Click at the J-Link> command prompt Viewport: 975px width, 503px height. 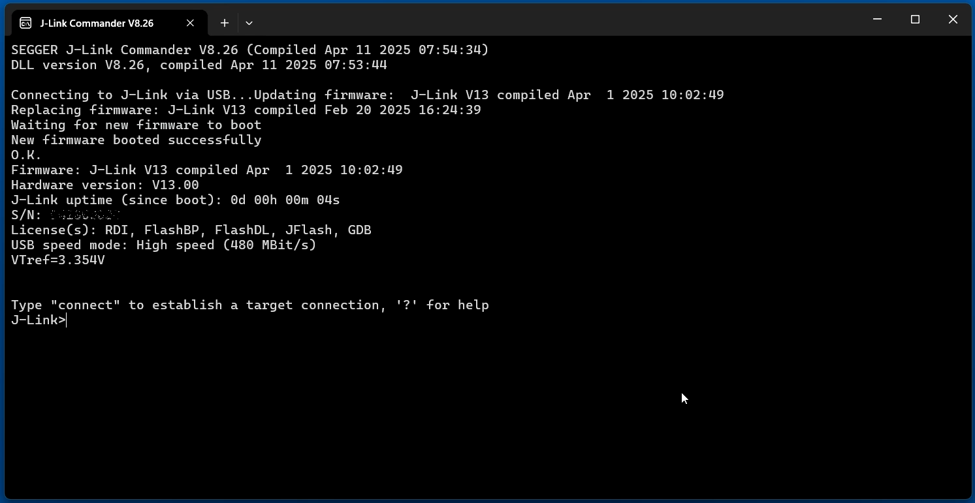click(39, 320)
